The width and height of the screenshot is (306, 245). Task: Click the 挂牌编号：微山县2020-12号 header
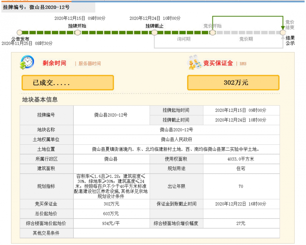(36, 7)
